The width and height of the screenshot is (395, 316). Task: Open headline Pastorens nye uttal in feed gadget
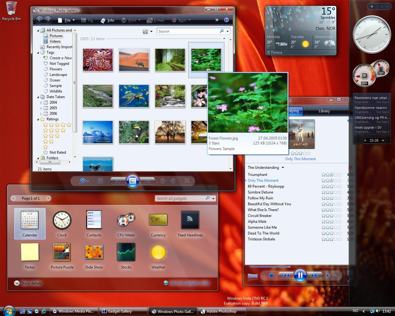[372, 98]
